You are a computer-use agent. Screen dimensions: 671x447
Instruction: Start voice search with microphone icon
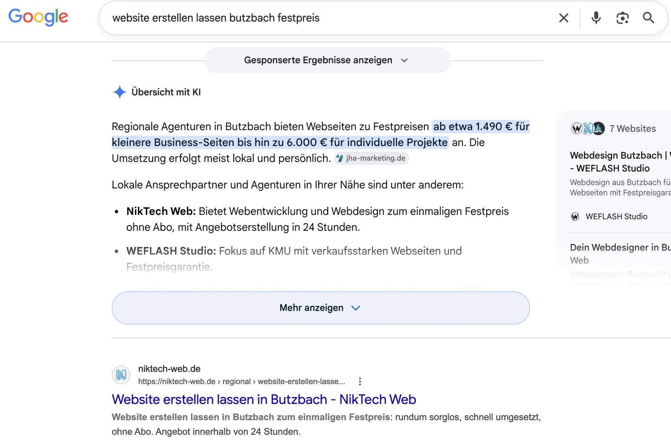596,18
